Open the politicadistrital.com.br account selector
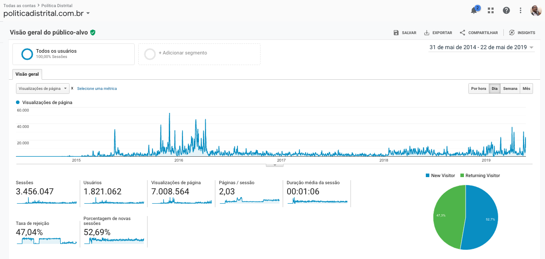Image resolution: width=545 pixels, height=259 pixels. [47, 13]
